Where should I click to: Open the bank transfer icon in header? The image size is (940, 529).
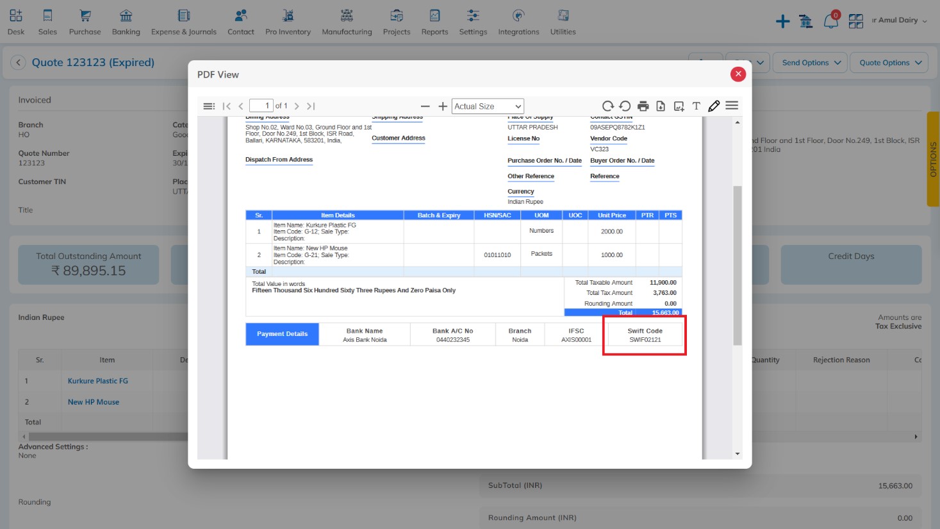click(806, 21)
